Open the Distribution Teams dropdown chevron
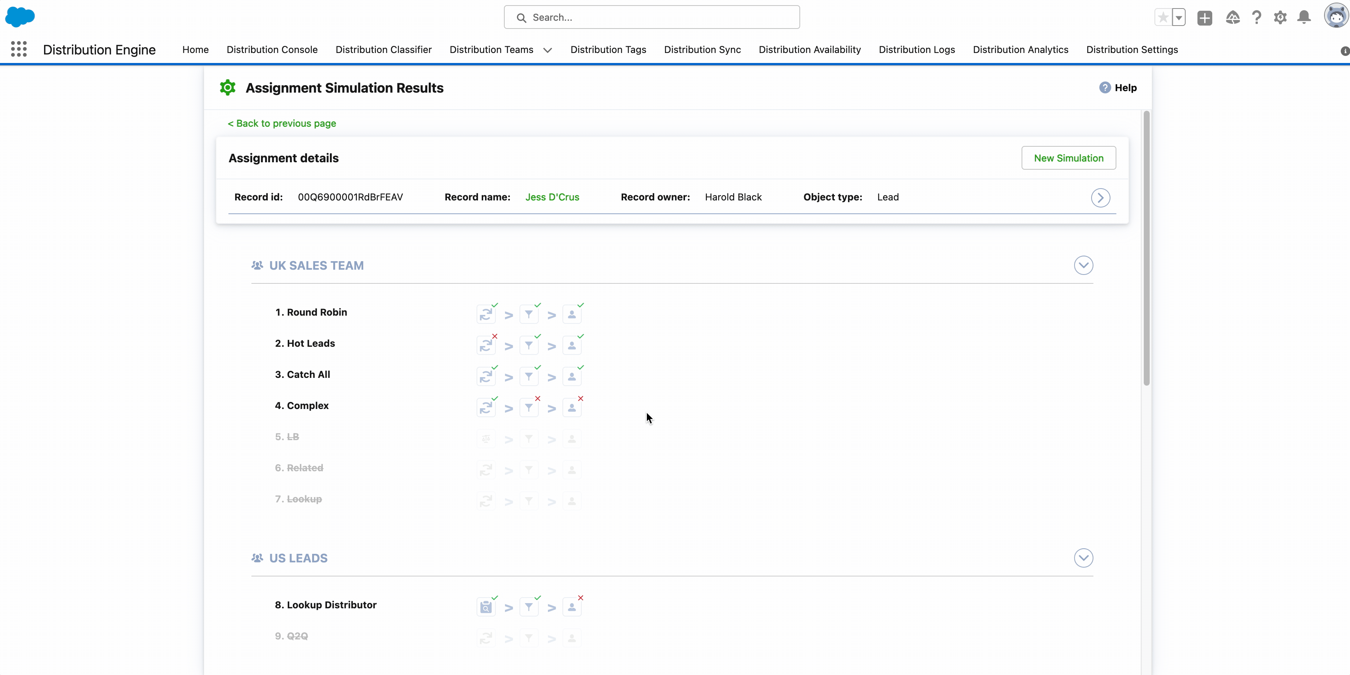This screenshot has width=1350, height=675. coord(548,50)
